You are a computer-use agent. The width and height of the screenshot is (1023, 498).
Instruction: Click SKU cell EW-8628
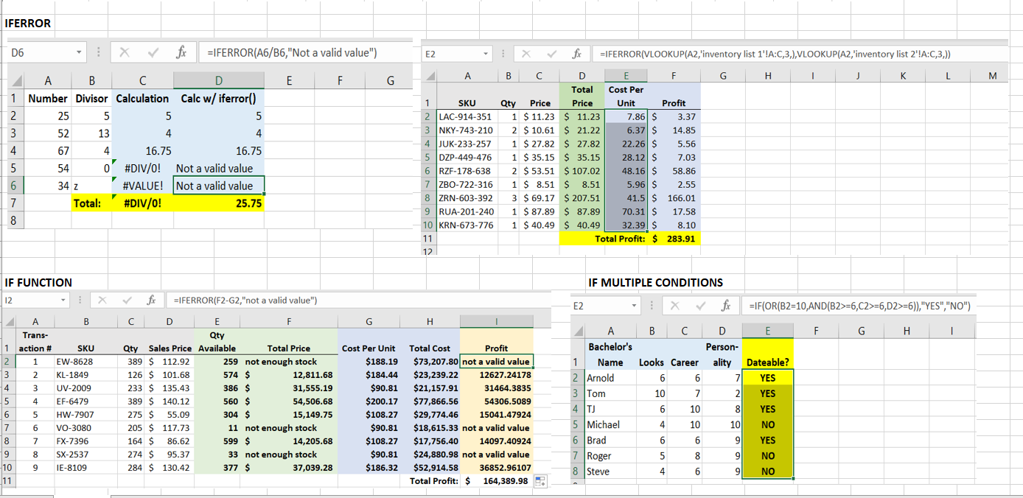[85, 362]
